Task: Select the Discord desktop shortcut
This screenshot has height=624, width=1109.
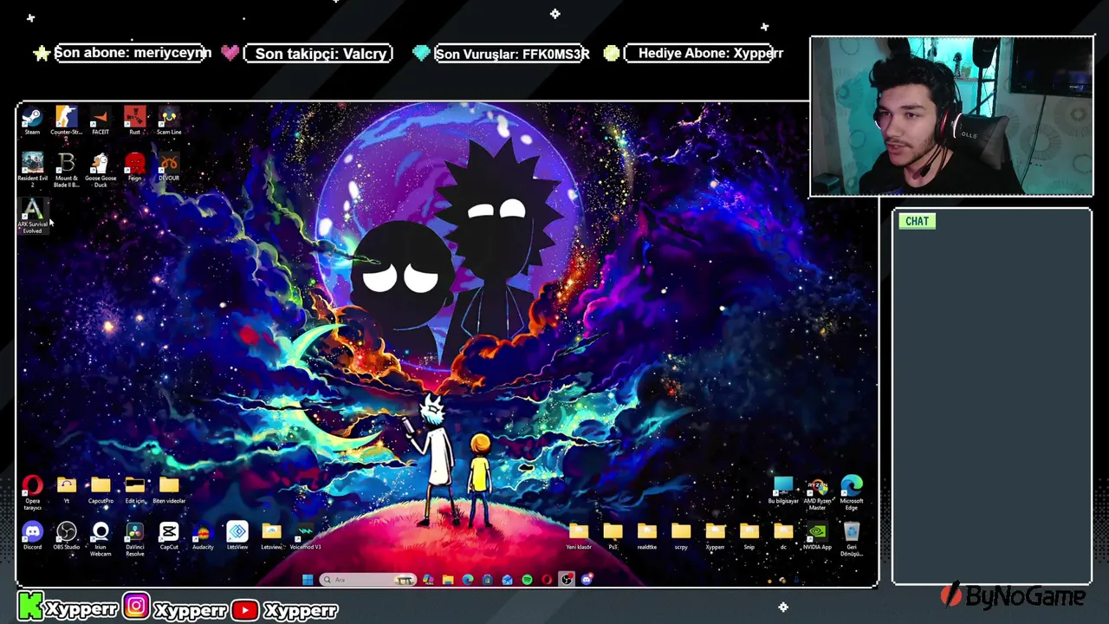Action: coord(32,536)
